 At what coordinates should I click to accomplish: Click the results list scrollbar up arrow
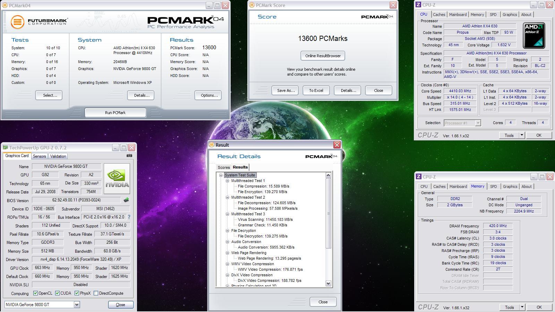pyautogui.click(x=328, y=175)
